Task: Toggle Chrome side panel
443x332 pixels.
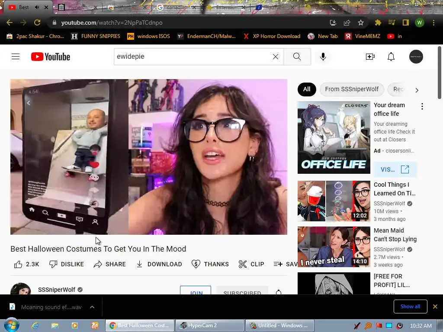Action: (406, 22)
